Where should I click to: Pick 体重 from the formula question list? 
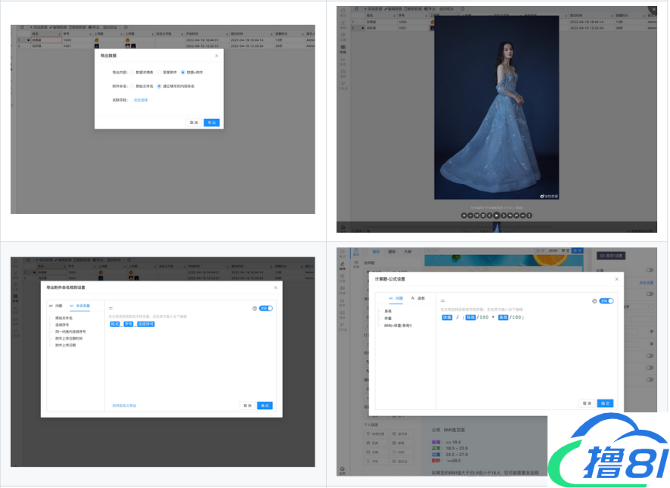point(388,318)
